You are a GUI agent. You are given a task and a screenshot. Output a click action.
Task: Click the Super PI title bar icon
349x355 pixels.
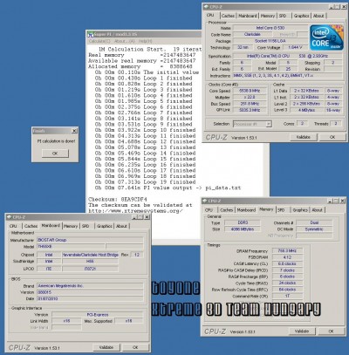coord(91,34)
